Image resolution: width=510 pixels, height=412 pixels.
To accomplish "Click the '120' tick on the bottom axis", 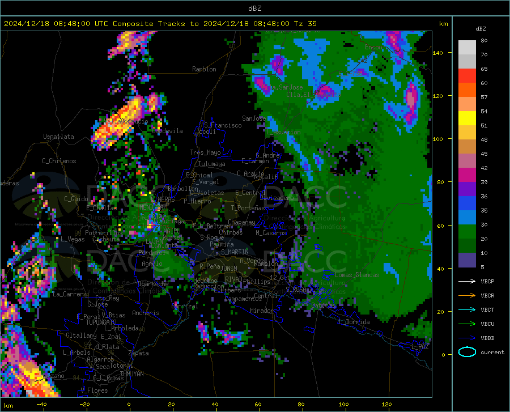I will tap(386, 405).
